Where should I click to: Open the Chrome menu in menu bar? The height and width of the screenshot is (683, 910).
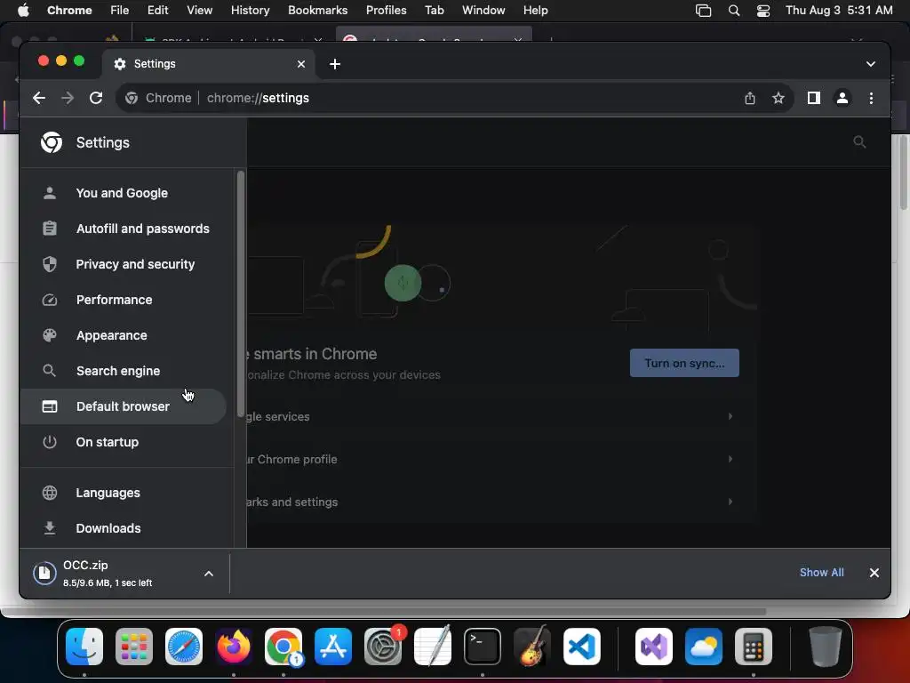[x=69, y=10]
